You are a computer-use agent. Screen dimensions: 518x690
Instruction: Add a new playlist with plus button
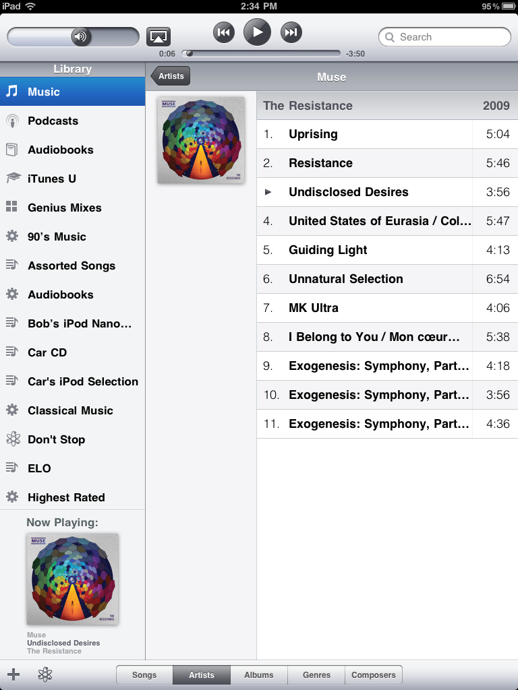pos(13,674)
